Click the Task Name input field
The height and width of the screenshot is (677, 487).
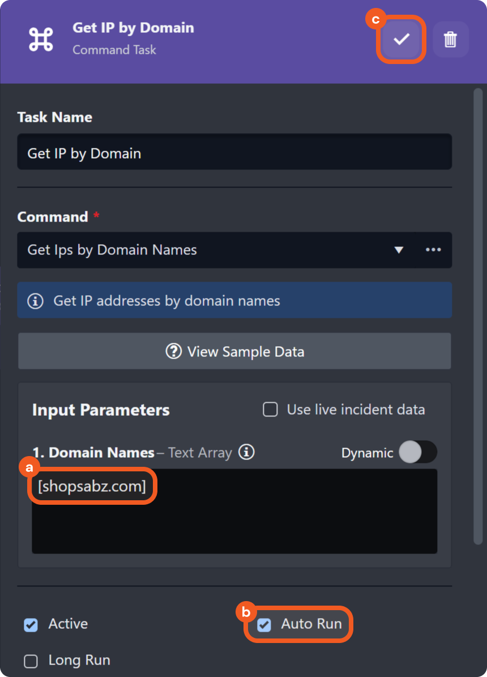click(234, 152)
